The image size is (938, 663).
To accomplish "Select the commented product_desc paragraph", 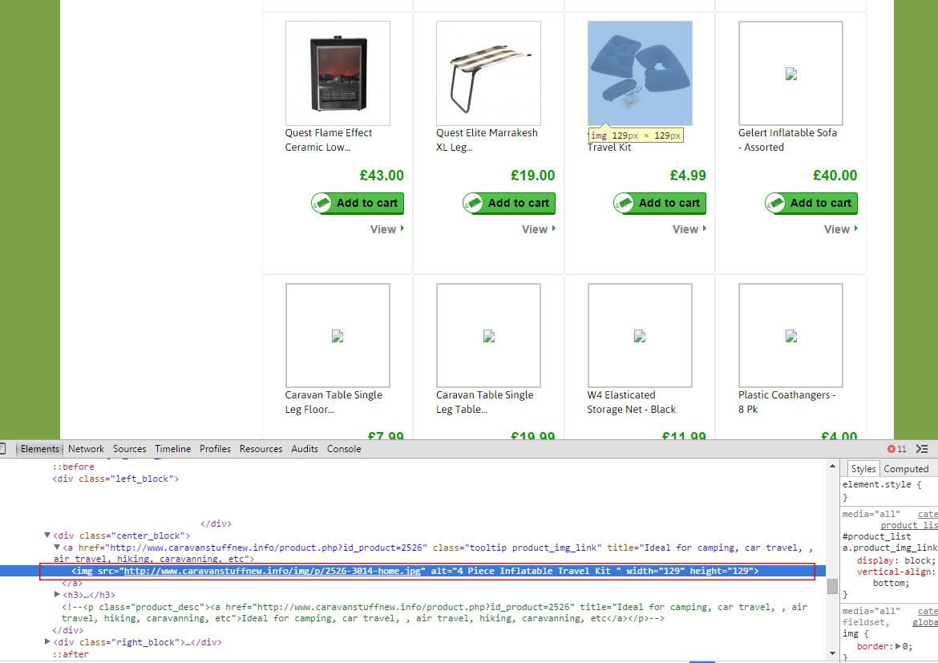I will pos(435,612).
